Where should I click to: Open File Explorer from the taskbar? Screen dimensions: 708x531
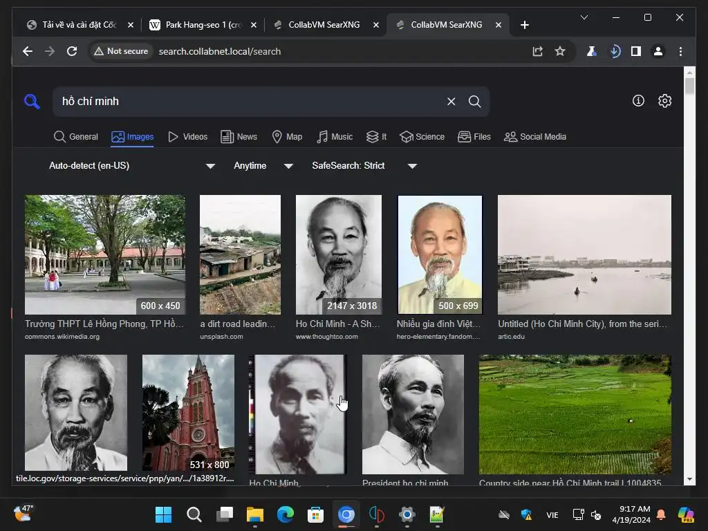click(x=255, y=514)
